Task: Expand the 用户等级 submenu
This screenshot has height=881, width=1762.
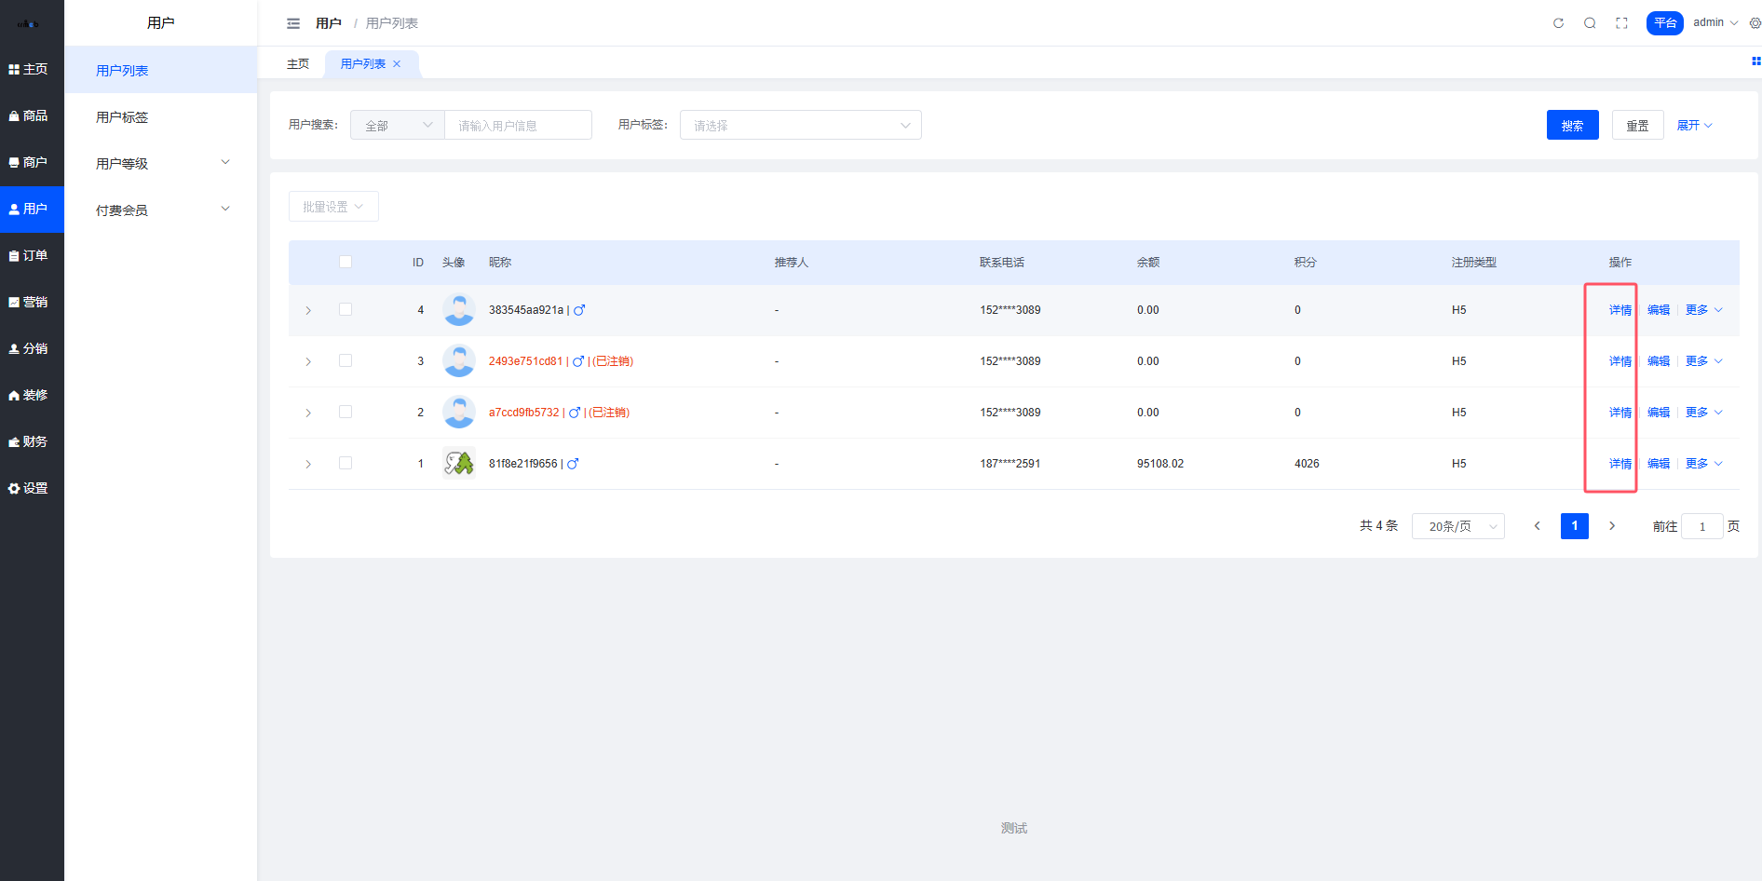Action: 160,163
